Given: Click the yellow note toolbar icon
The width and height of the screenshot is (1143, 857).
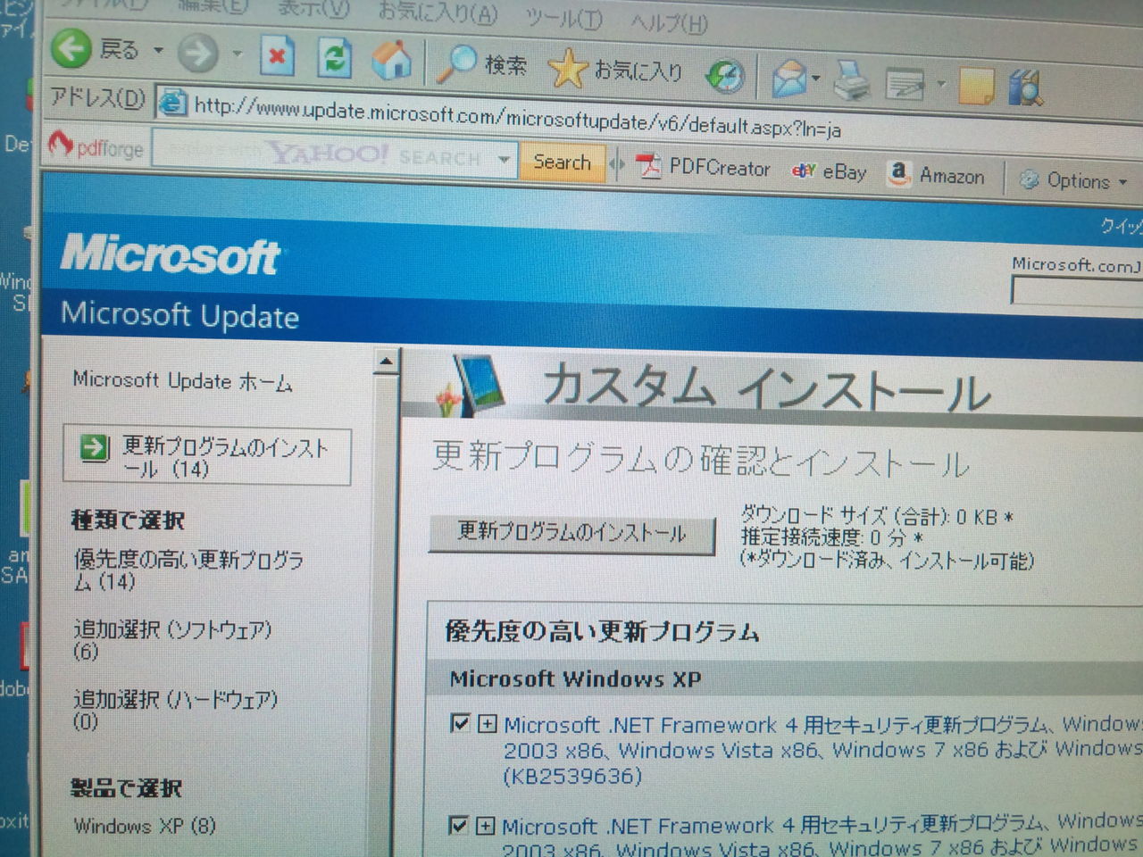Looking at the screenshot, I should 975,87.
